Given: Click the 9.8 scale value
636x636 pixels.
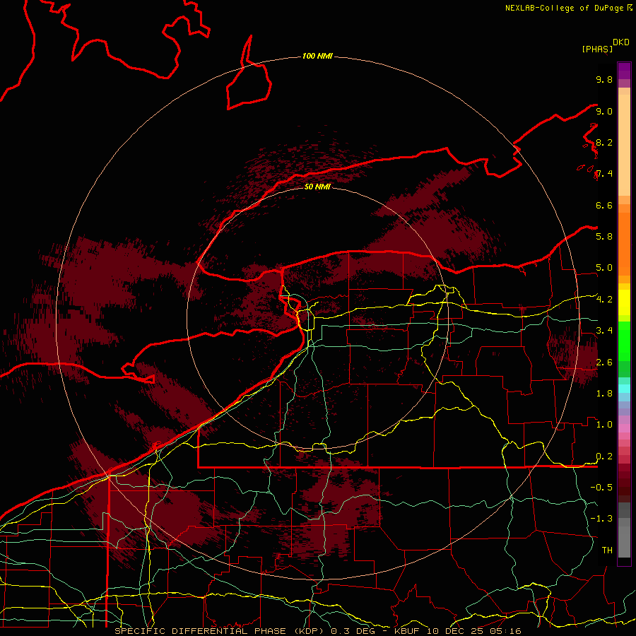Looking at the screenshot, I should tap(604, 79).
